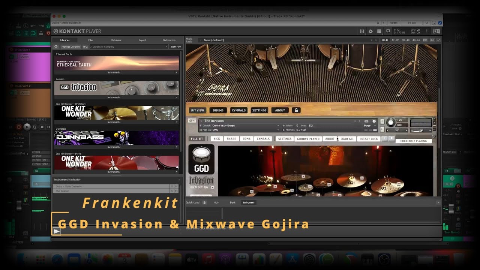Open Kontakt save menu disk icon
Viewport: 480px width, 270px height.
(362, 31)
